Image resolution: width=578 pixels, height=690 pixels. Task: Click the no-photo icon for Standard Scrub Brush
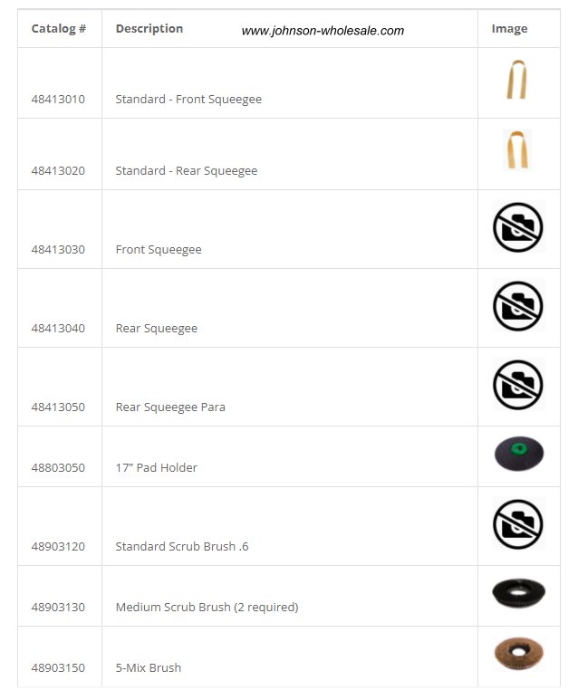518,524
